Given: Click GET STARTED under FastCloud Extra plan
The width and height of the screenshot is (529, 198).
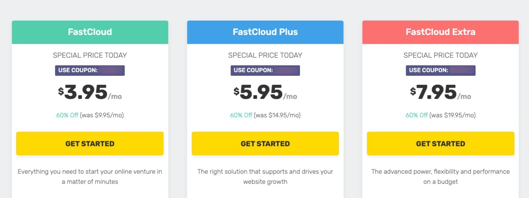Looking at the screenshot, I should [440, 143].
